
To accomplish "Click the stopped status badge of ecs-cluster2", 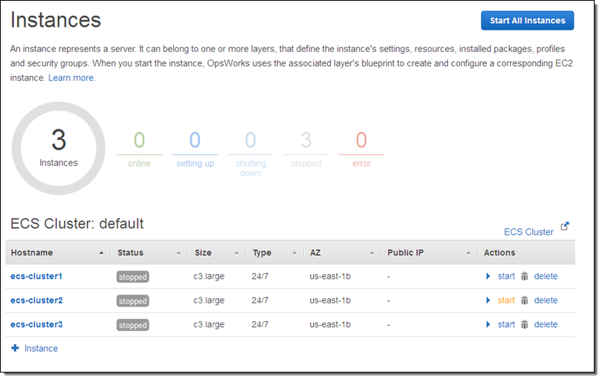I will (x=133, y=301).
